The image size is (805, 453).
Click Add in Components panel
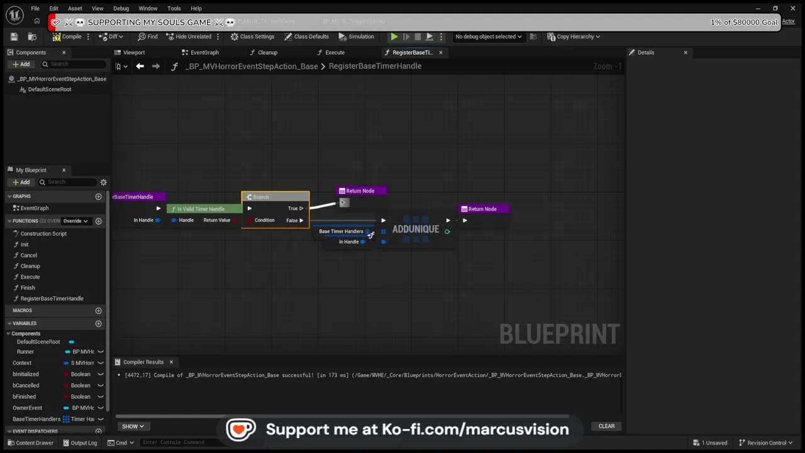(x=21, y=64)
